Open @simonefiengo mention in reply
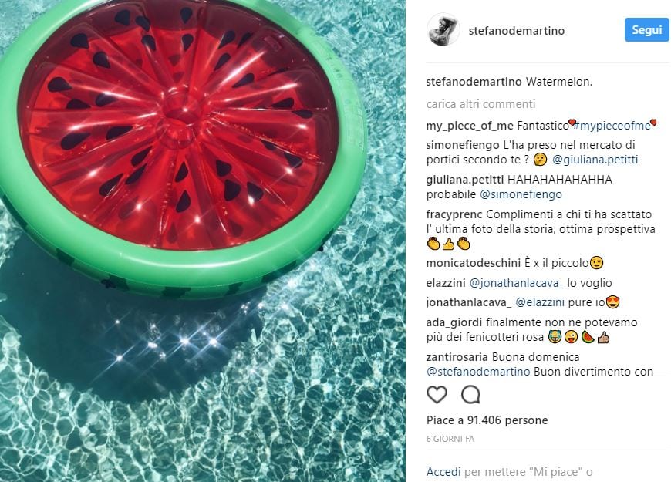Image resolution: width=671 pixels, height=482 pixels. tap(521, 194)
